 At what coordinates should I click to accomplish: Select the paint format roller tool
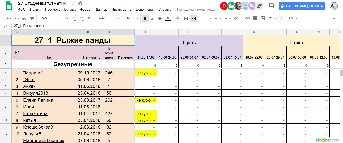[32, 18]
